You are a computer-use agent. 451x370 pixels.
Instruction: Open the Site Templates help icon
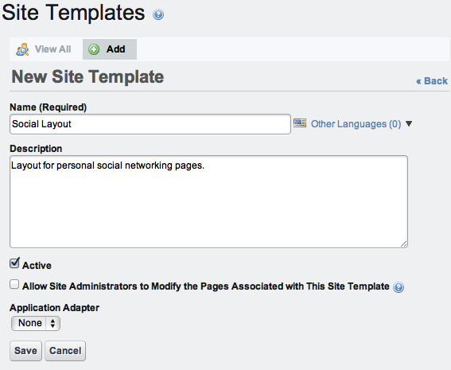tap(158, 14)
